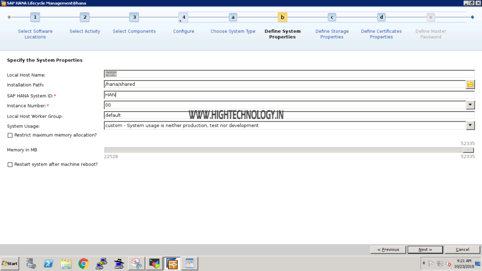Click the Start button
This screenshot has height=271, width=482.
(9, 263)
